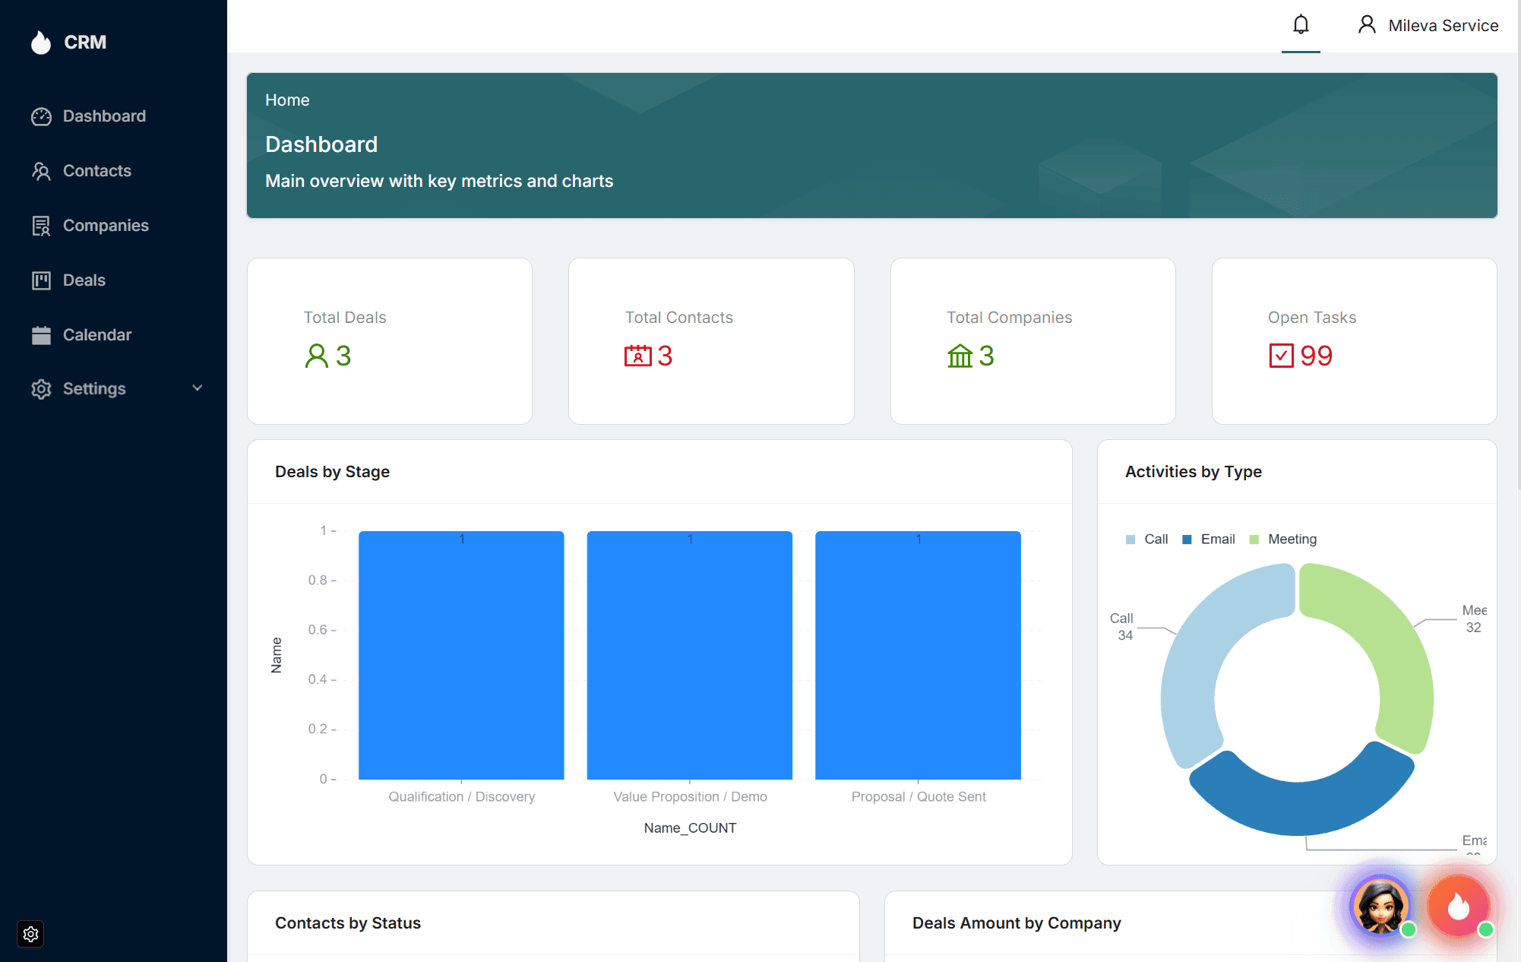Navigate using the Home breadcrumb link

point(287,100)
